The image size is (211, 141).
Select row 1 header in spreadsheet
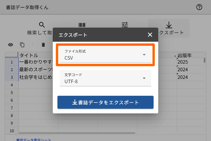tap(12, 62)
